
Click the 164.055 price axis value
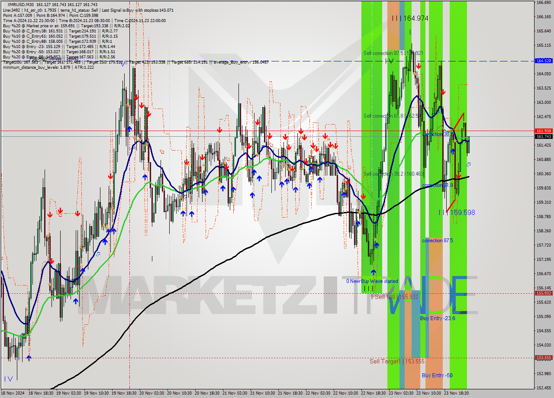pos(544,74)
